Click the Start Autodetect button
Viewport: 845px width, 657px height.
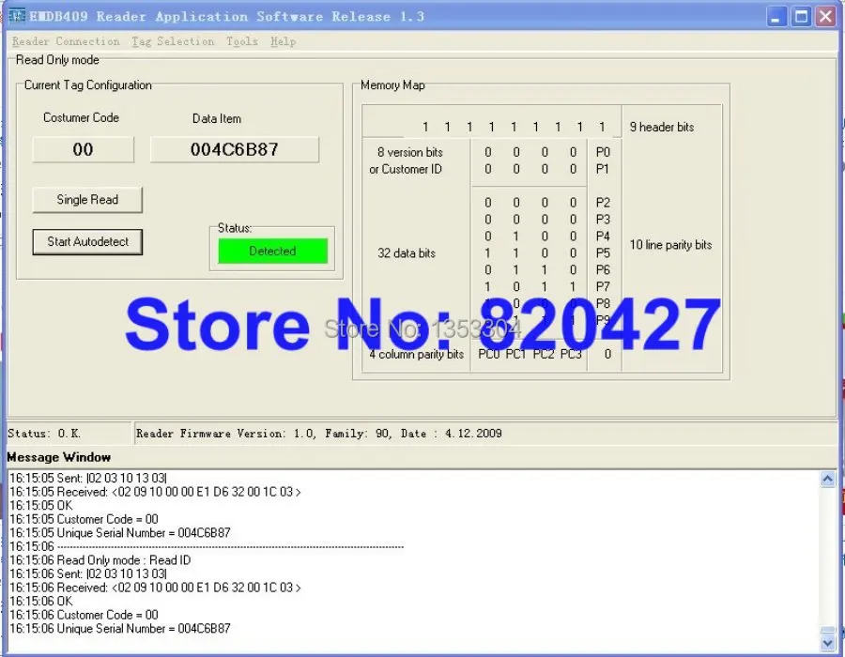coord(86,241)
